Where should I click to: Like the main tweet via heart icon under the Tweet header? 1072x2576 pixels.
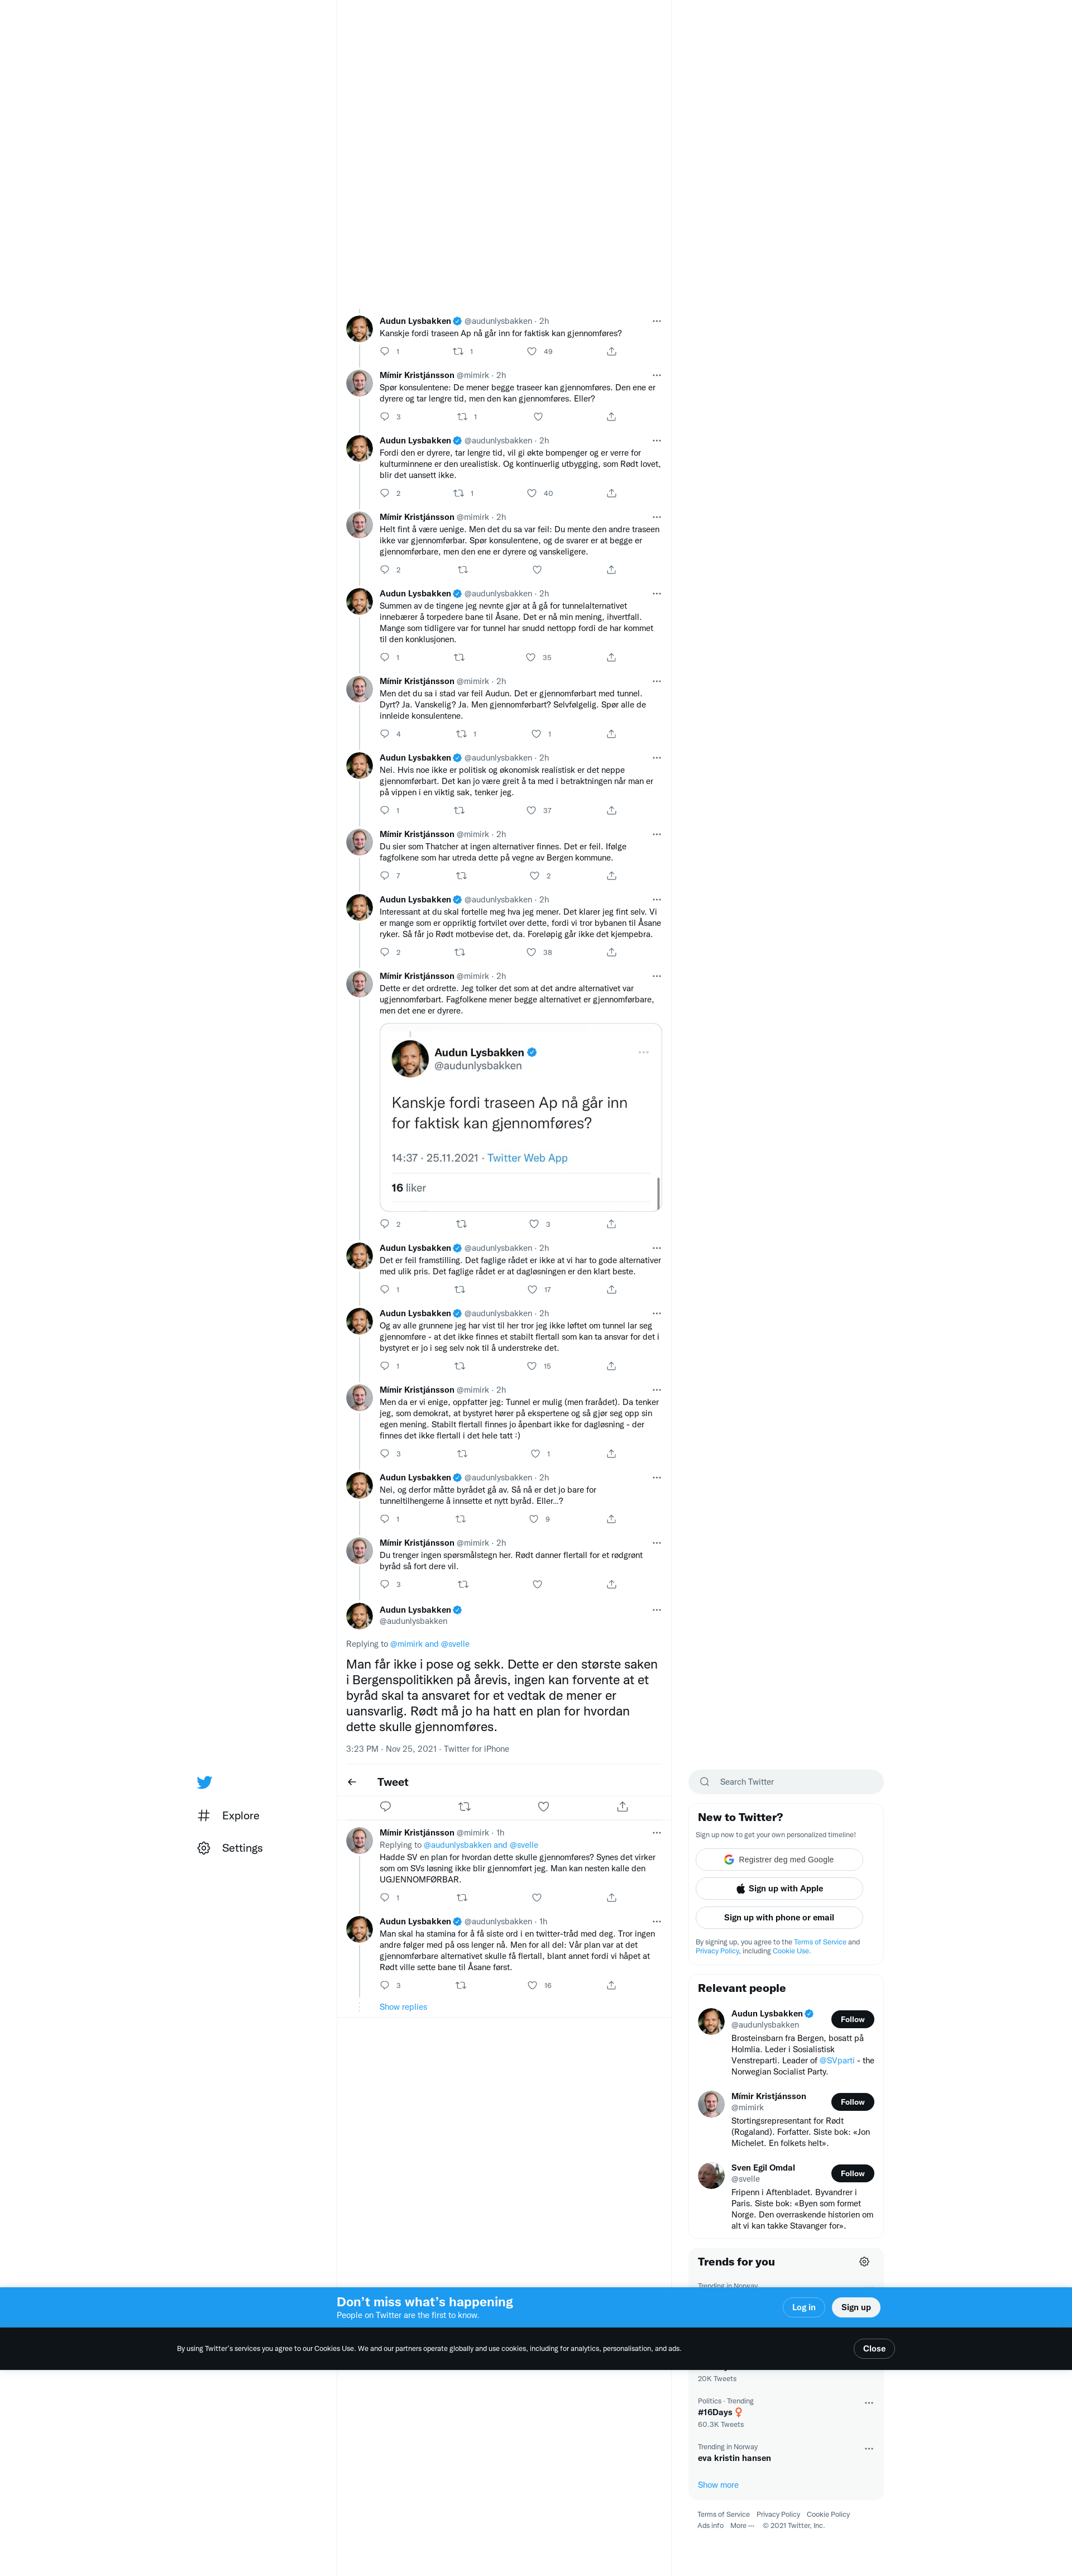tap(543, 1806)
